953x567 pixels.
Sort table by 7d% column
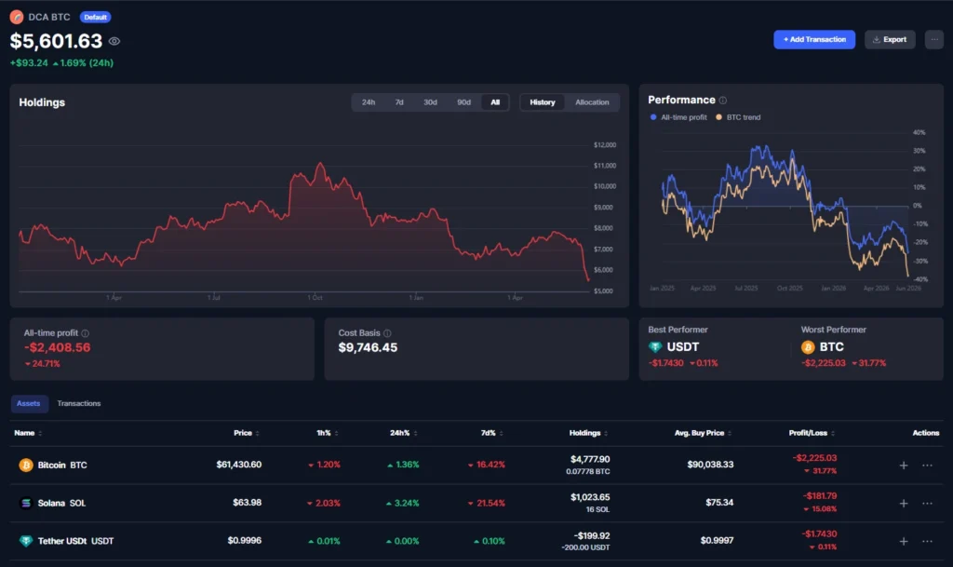point(491,433)
